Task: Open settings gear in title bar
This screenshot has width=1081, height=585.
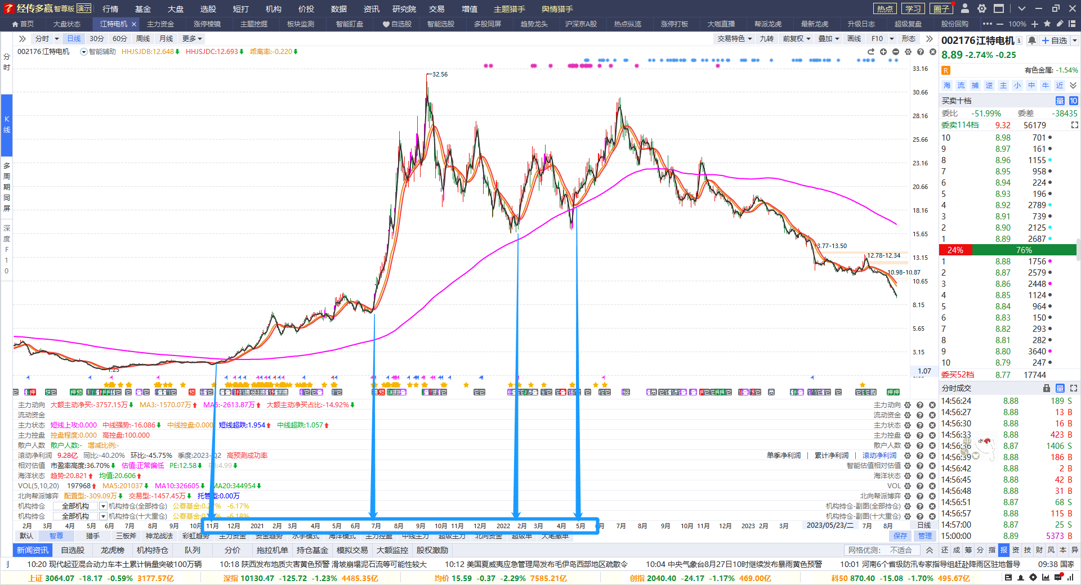Action: 982,8
